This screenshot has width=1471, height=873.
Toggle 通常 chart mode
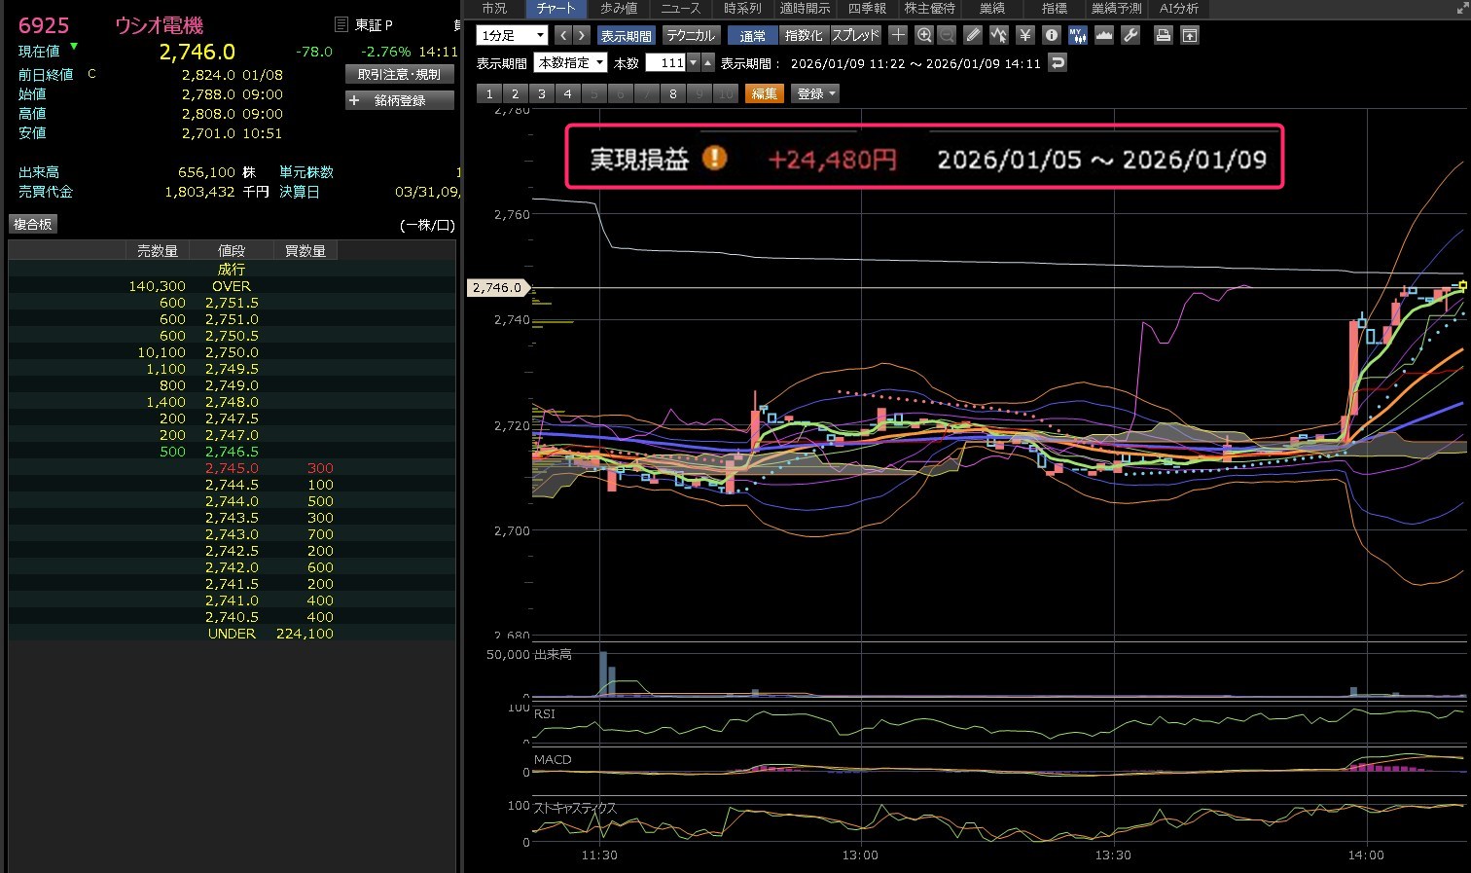[752, 35]
